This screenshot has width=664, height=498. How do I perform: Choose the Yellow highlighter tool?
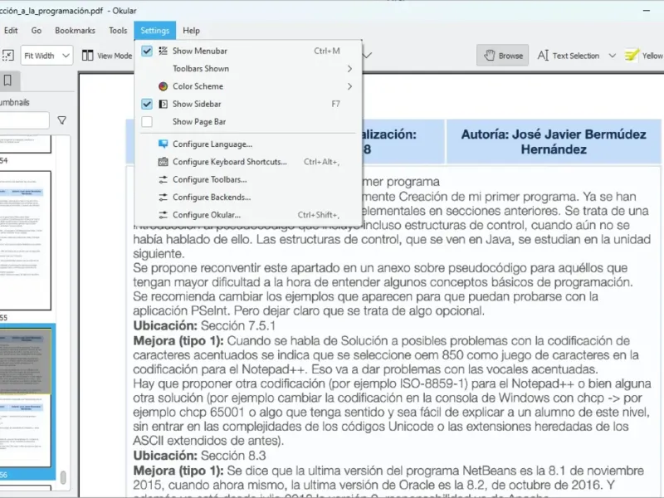pos(644,56)
